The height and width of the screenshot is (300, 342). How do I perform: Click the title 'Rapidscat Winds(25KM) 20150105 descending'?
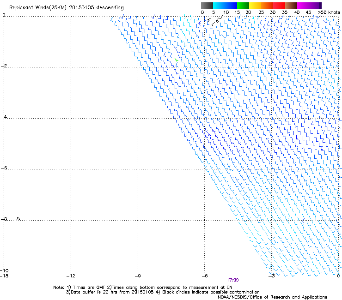click(x=67, y=8)
